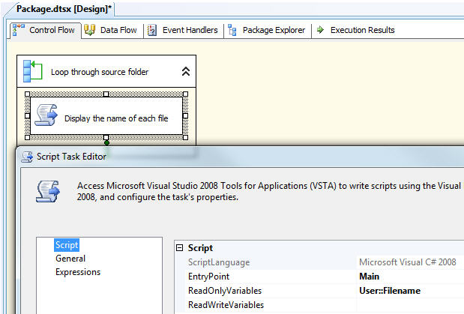Click the script task scroll icon on the canvas
Viewport: 464px width, 314px height.
tap(45, 115)
